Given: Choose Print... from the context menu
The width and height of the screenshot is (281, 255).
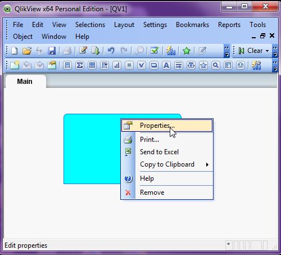Looking at the screenshot, I should point(167,140).
